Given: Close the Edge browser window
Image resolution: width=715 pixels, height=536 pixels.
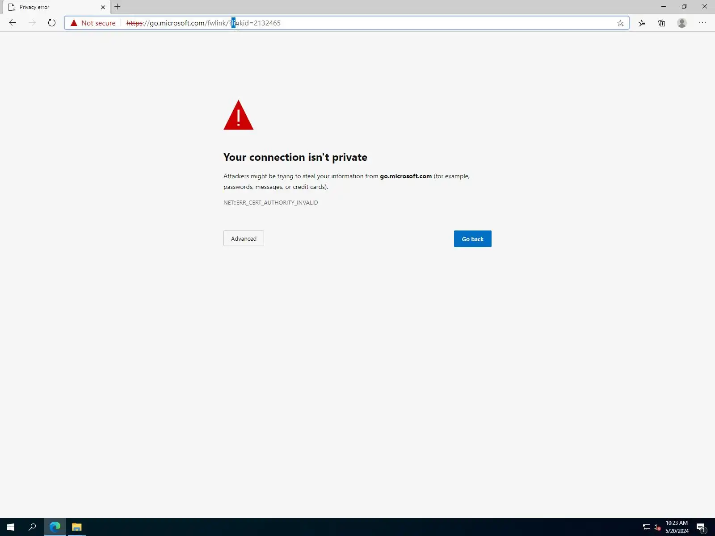Looking at the screenshot, I should point(705,7).
